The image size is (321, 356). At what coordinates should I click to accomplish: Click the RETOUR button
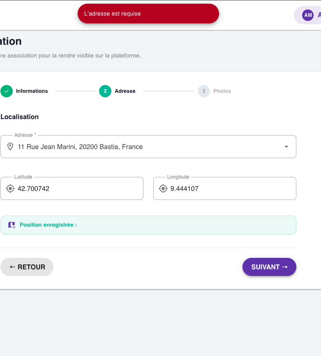(x=27, y=267)
